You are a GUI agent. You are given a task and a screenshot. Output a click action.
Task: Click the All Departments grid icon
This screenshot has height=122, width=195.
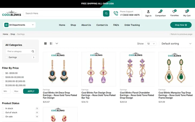click(x=6, y=25)
